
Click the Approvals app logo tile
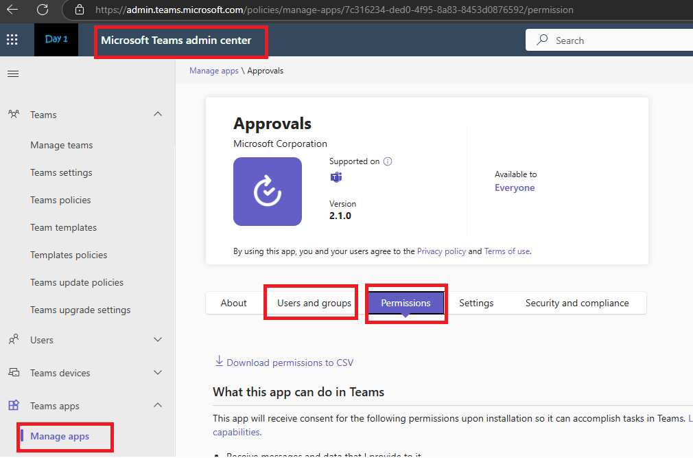pos(268,192)
